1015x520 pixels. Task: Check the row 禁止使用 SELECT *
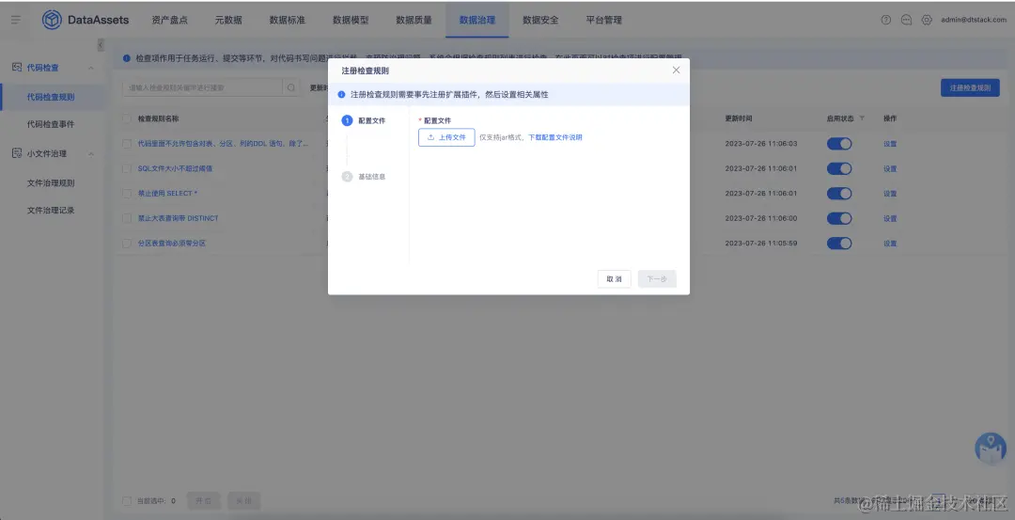[x=127, y=193]
